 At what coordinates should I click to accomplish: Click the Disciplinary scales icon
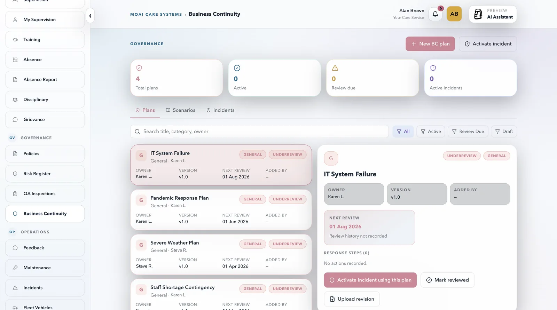pos(15,100)
